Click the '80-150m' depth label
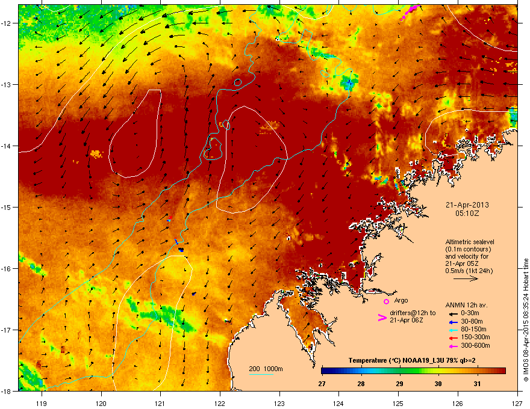 point(473,329)
